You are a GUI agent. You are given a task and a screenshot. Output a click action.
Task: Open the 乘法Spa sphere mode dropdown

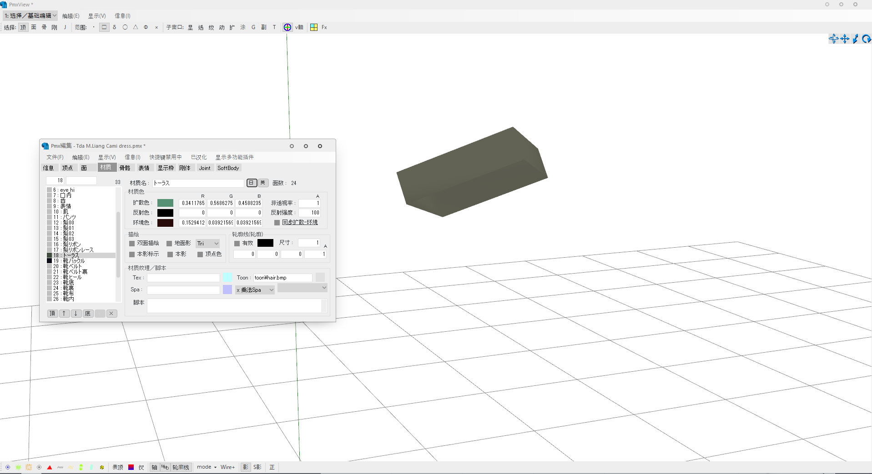point(255,290)
